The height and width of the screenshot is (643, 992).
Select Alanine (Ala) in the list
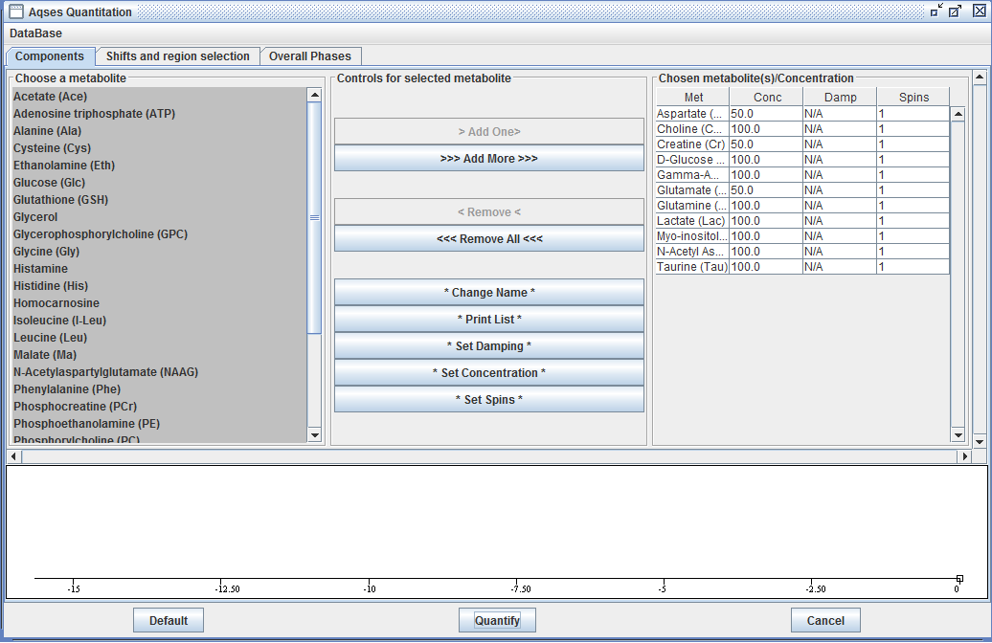159,131
